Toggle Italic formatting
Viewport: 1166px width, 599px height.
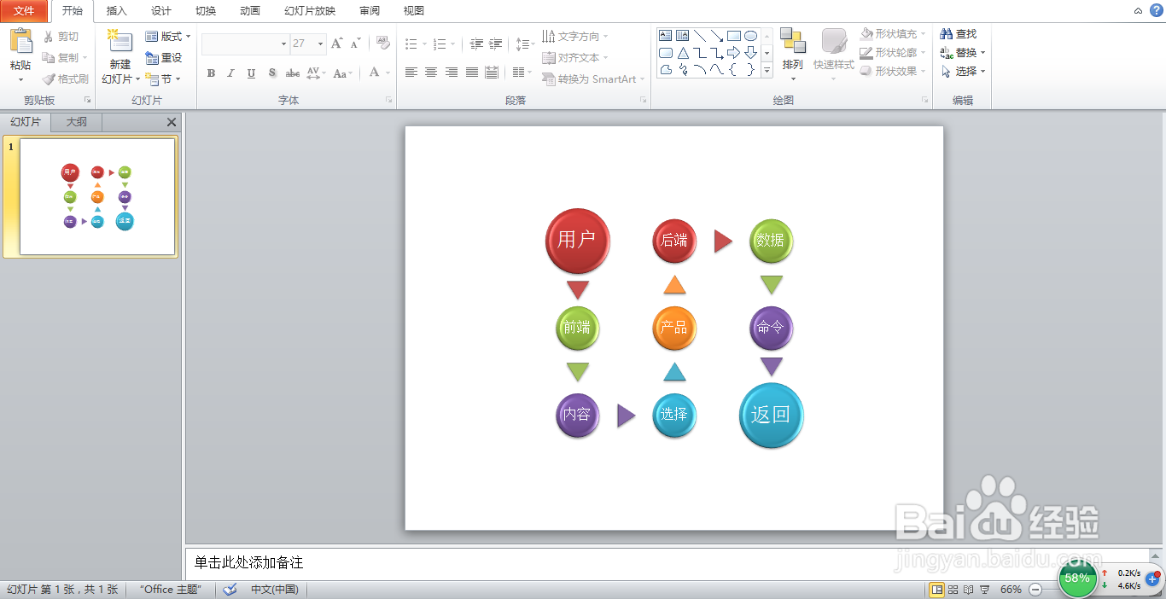[230, 73]
